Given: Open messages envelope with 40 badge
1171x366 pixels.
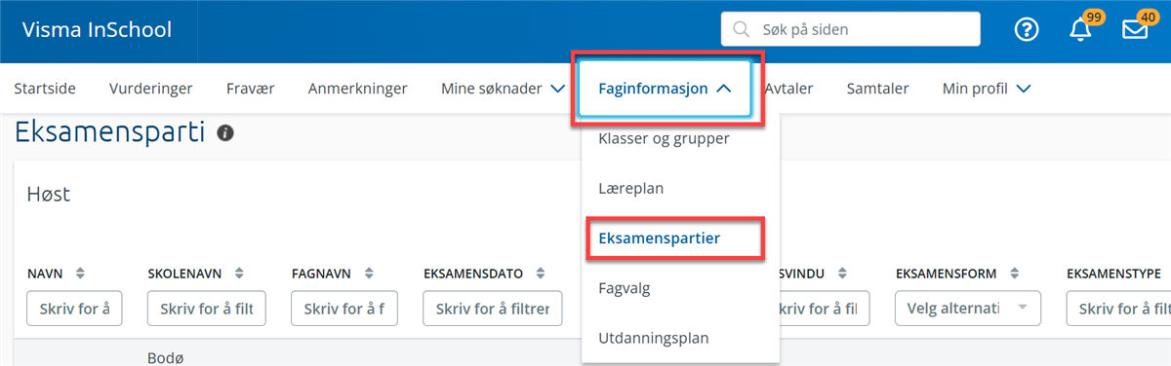Looking at the screenshot, I should pos(1135,29).
